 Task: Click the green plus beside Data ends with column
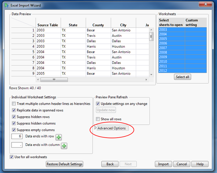click(x=64, y=146)
